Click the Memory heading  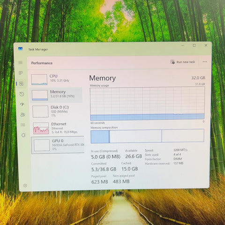click(103, 78)
